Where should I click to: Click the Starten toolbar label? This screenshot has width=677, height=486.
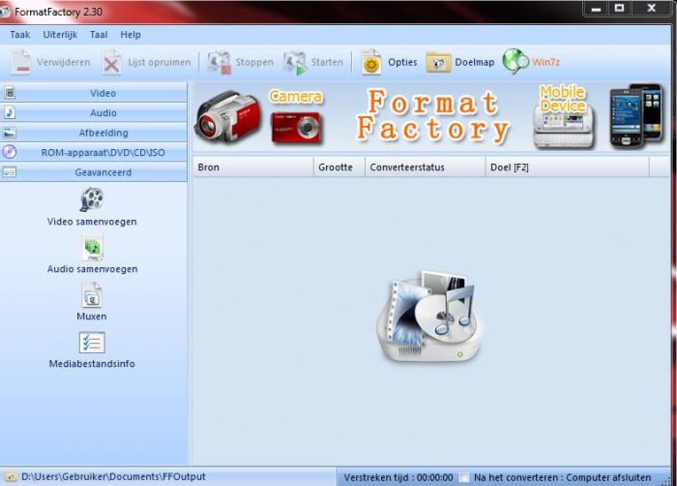(327, 63)
